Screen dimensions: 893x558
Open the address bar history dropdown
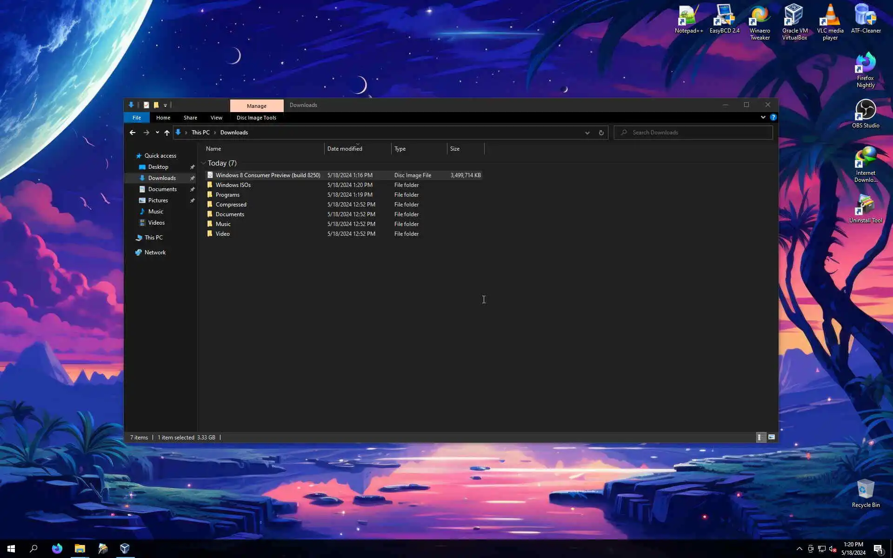pos(587,133)
